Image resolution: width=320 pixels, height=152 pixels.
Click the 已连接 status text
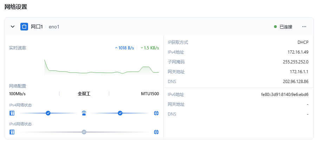[x=286, y=27]
